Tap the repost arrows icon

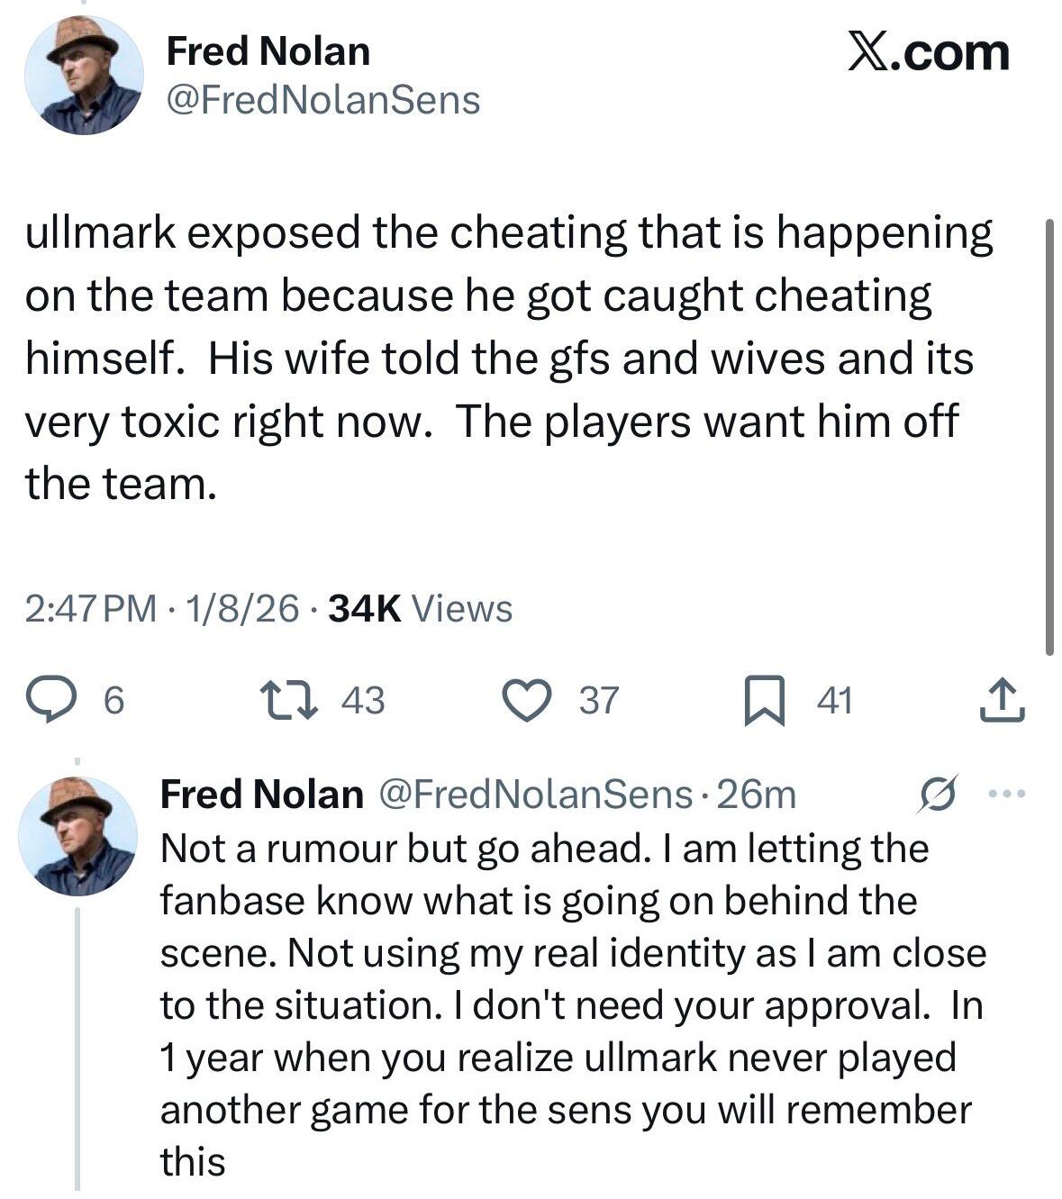[288, 701]
